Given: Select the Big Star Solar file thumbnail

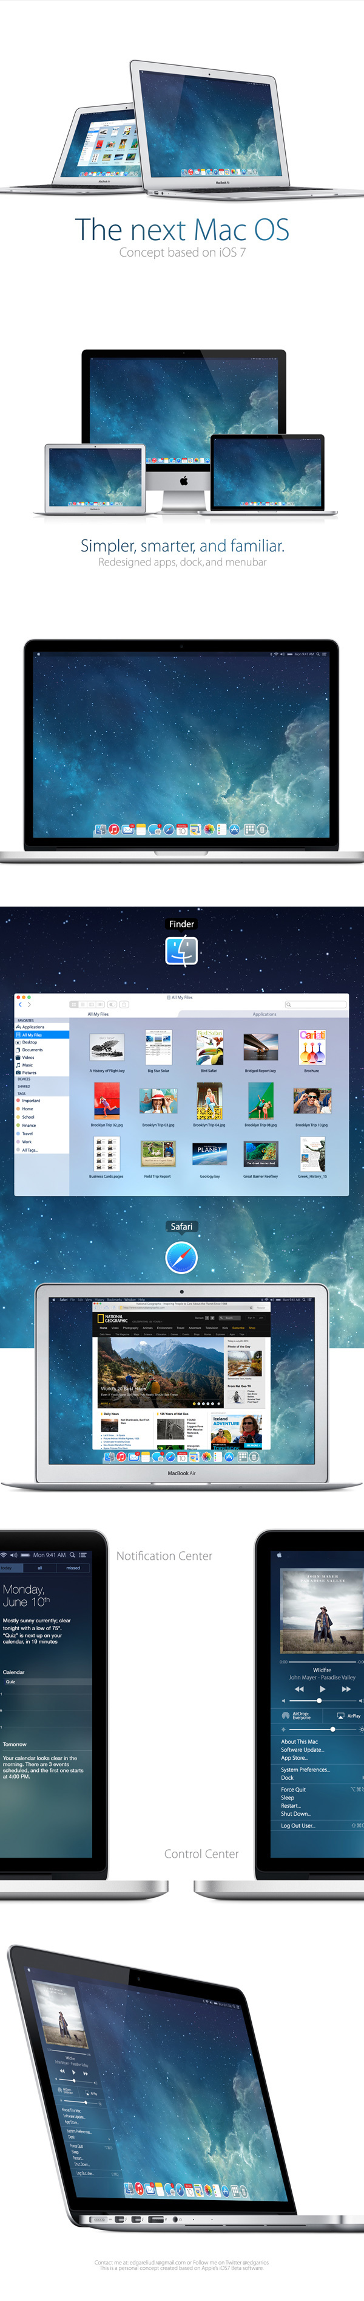Looking at the screenshot, I should 158,1047.
